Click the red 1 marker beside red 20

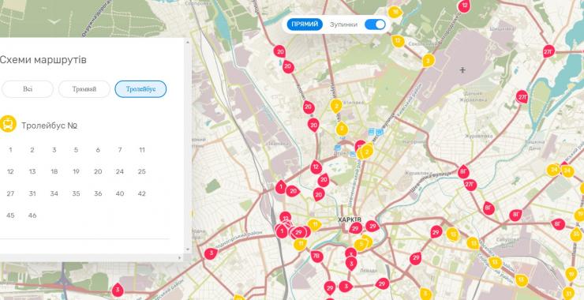281,186
